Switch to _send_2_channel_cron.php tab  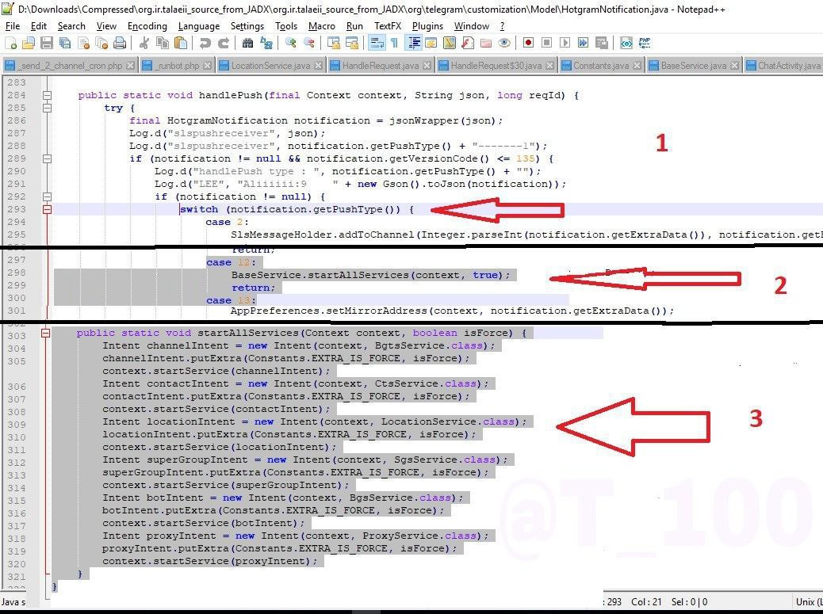[69, 66]
